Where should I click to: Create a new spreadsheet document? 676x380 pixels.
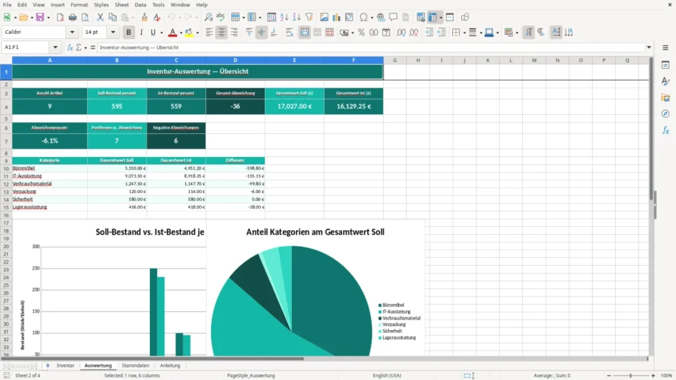coord(7,17)
